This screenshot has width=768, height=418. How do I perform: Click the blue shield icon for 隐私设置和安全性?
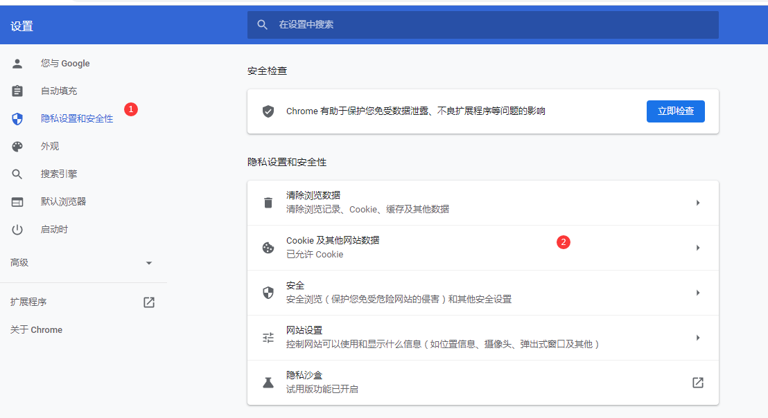tap(17, 119)
